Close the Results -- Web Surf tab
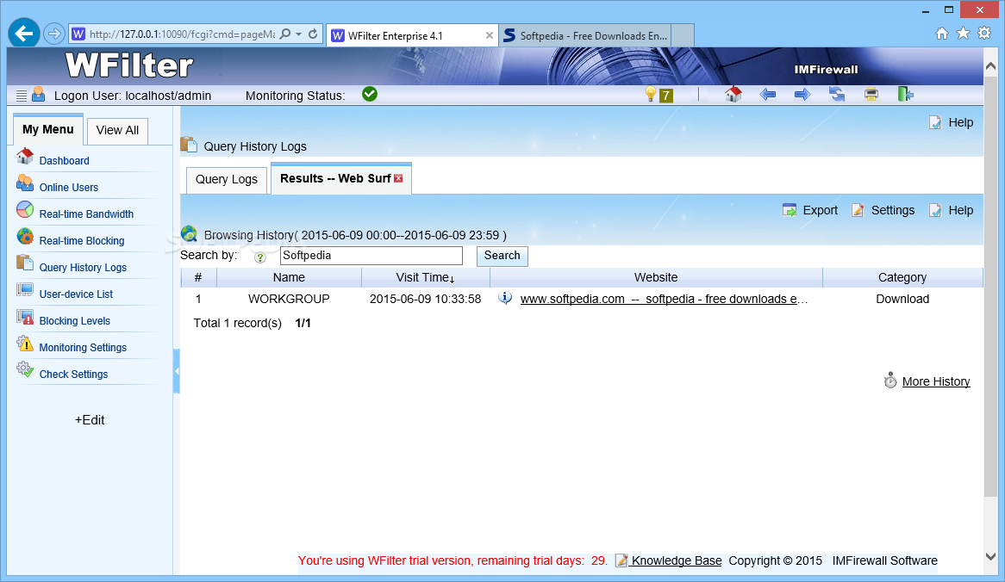 tap(398, 178)
